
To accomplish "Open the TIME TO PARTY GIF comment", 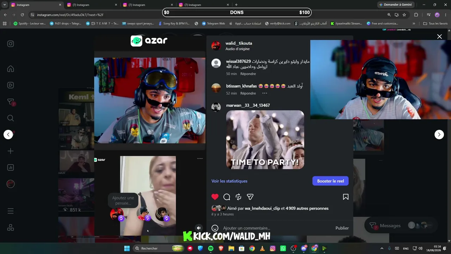I will click(x=265, y=140).
